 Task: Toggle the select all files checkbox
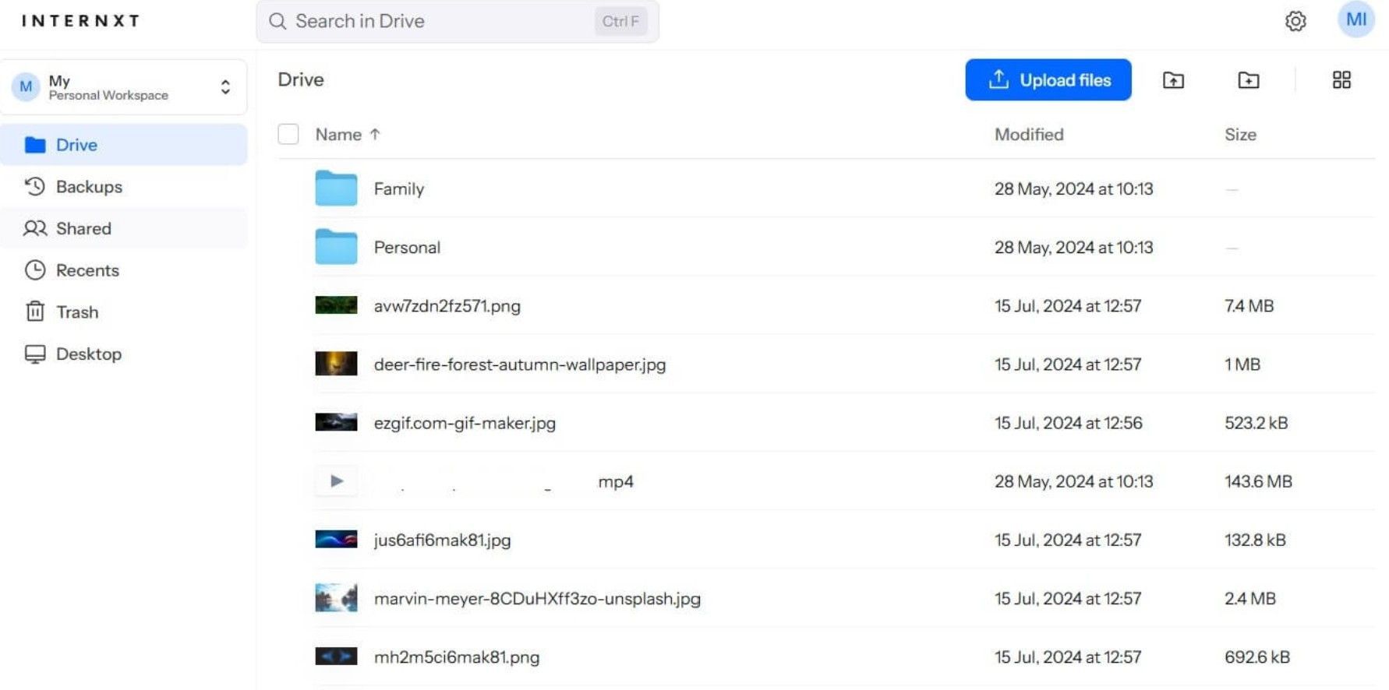pyautogui.click(x=288, y=135)
